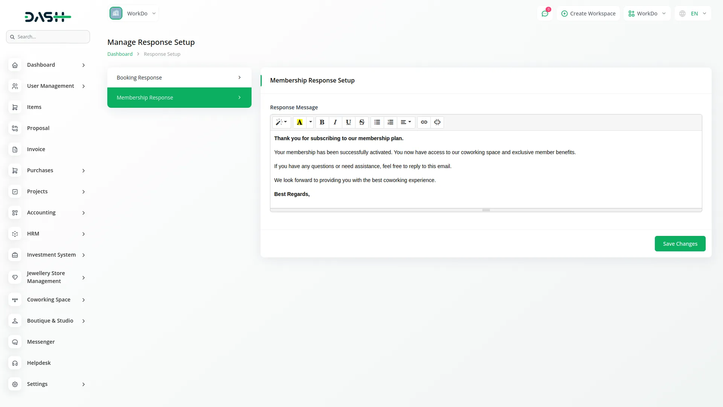
Task: Remove the link with unlink icon
Action: coord(437,122)
